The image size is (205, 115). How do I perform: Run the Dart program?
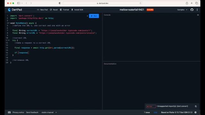94,16
